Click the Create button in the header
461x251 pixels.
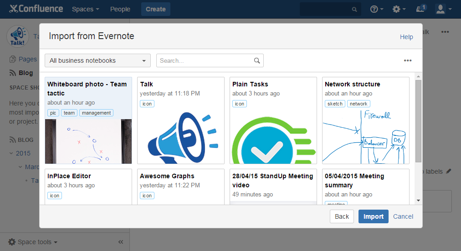[155, 9]
